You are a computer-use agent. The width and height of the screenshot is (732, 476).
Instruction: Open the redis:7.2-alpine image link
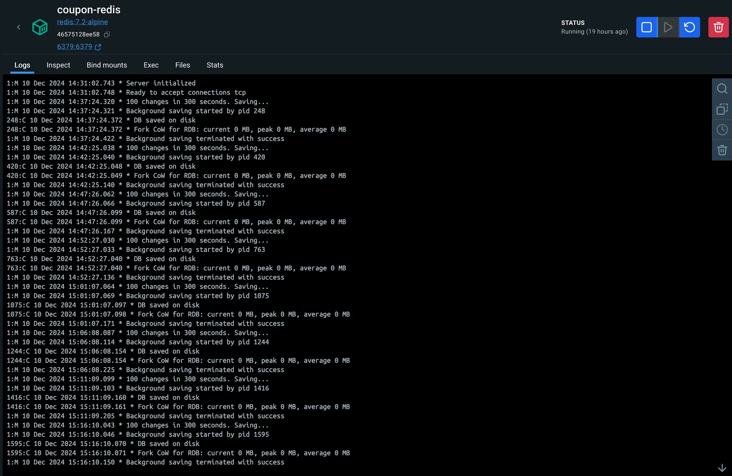coord(83,22)
